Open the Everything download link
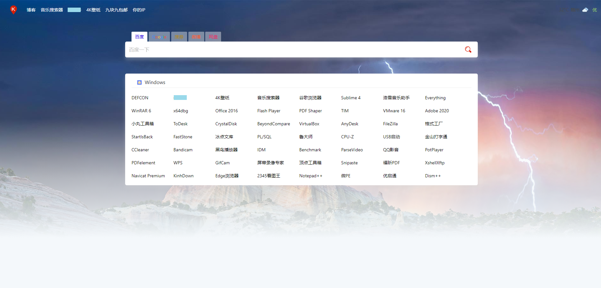 [x=435, y=98]
